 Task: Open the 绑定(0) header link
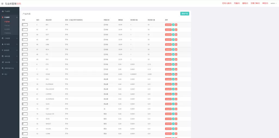click(x=265, y=3)
